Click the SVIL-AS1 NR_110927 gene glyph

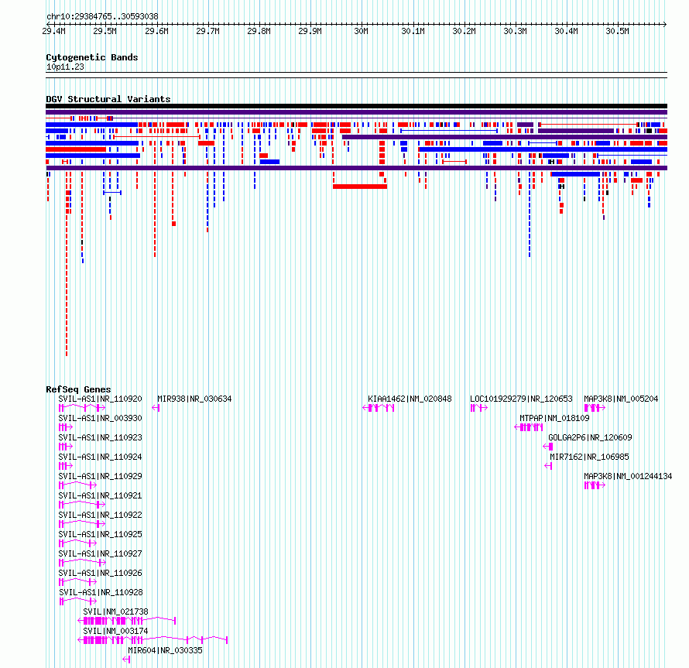coord(83,563)
